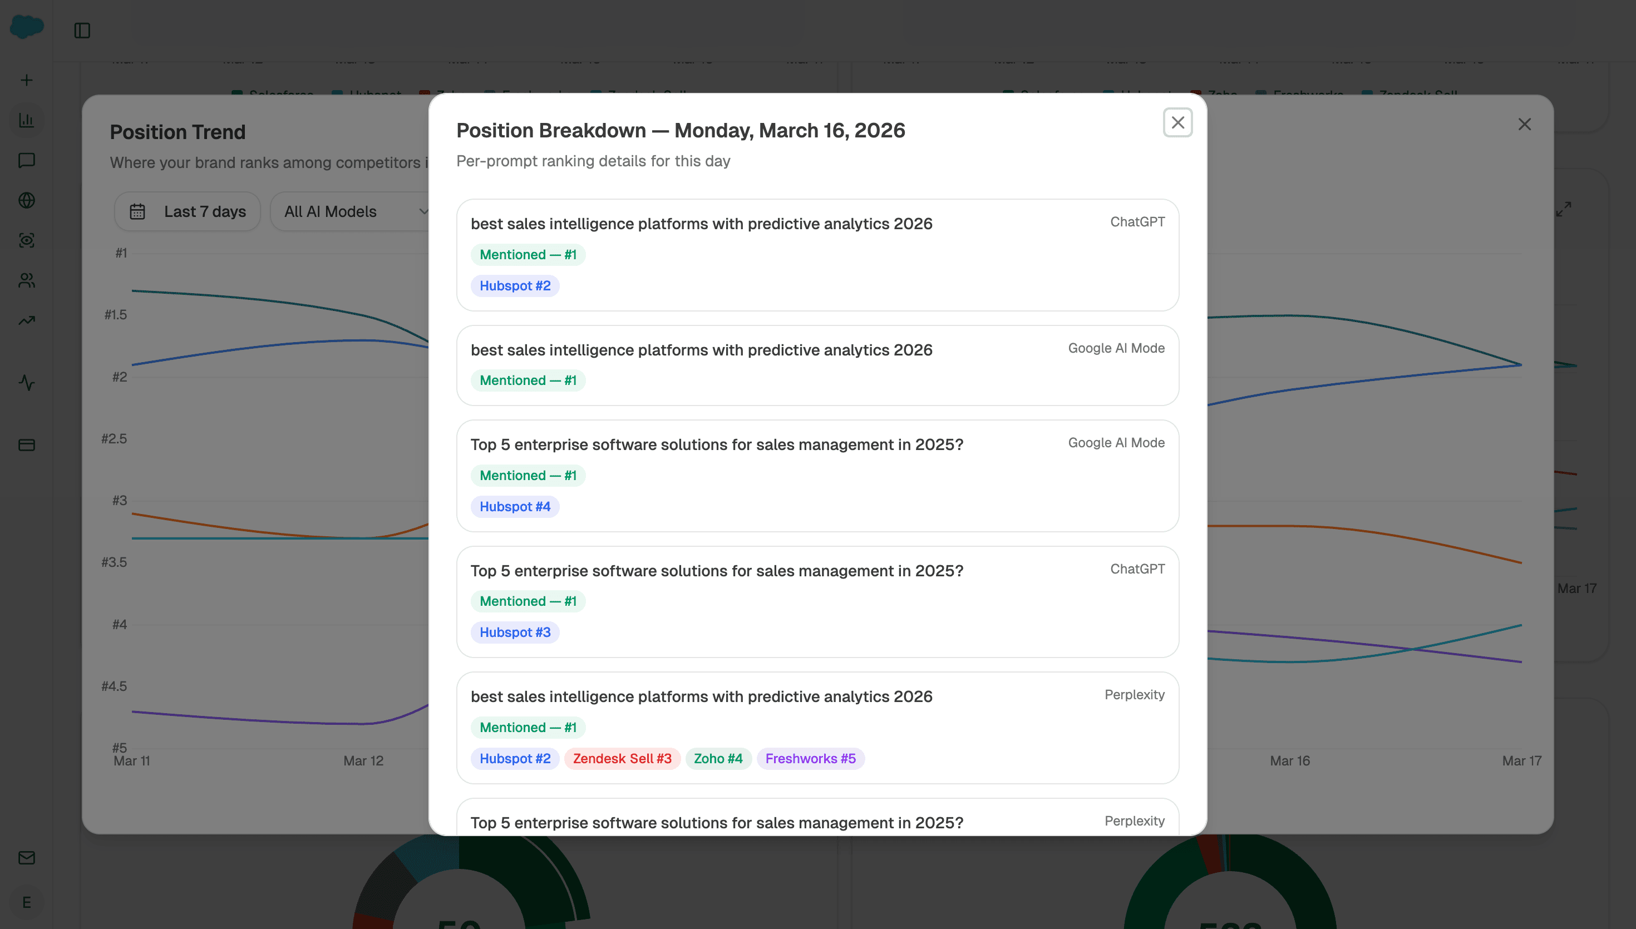Screen dimensions: 1636x929
Task: Click Mar 16 marker on Position Trend axis
Action: 1289,760
